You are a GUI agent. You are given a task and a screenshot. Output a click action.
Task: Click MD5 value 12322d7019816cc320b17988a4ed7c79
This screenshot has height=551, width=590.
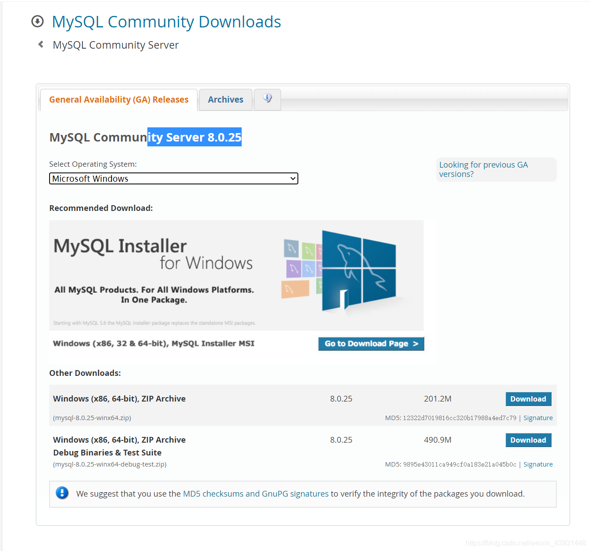[459, 418]
